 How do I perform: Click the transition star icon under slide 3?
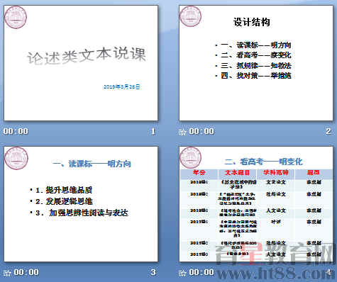pos(7,273)
